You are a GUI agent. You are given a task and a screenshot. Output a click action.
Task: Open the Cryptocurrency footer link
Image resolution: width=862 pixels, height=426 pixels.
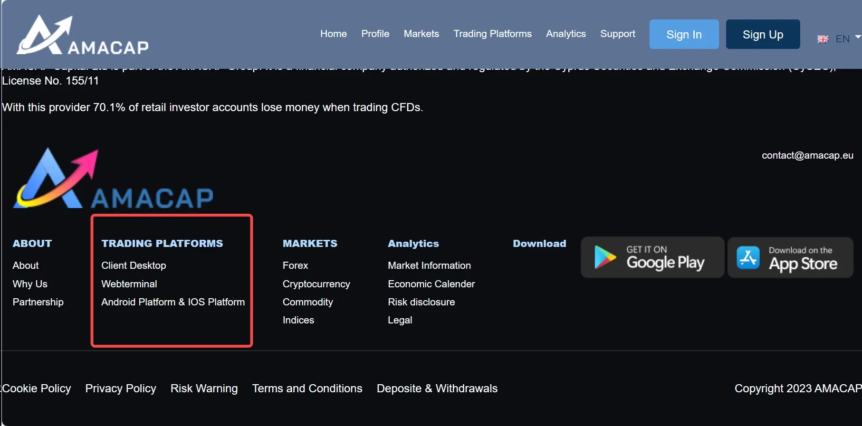[x=316, y=284]
